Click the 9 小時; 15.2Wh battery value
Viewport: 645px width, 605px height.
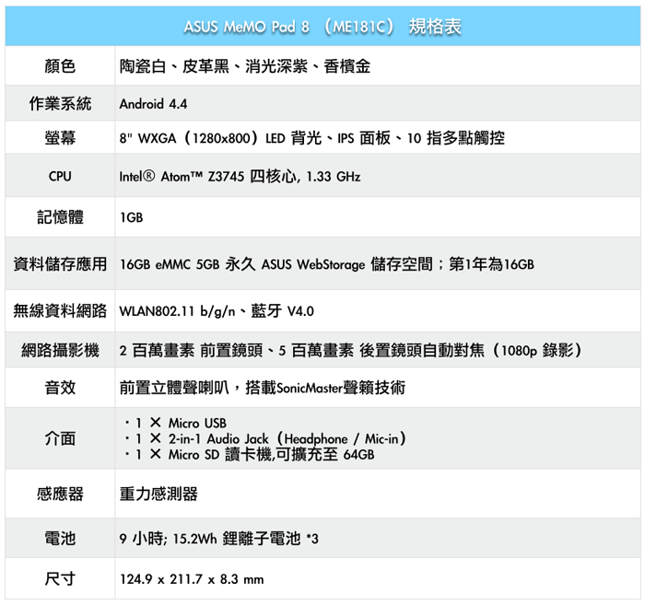pos(219,539)
